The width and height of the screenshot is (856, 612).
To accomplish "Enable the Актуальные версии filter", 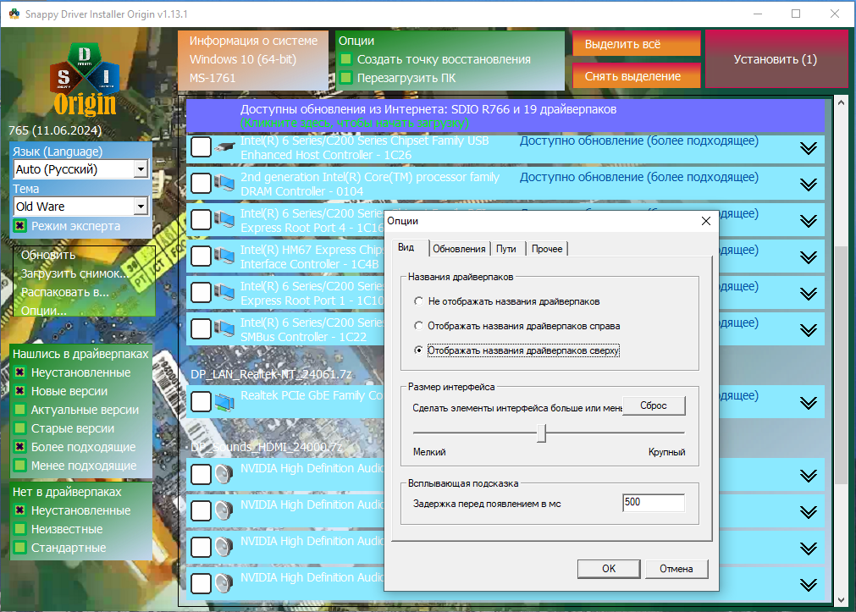I will point(20,410).
